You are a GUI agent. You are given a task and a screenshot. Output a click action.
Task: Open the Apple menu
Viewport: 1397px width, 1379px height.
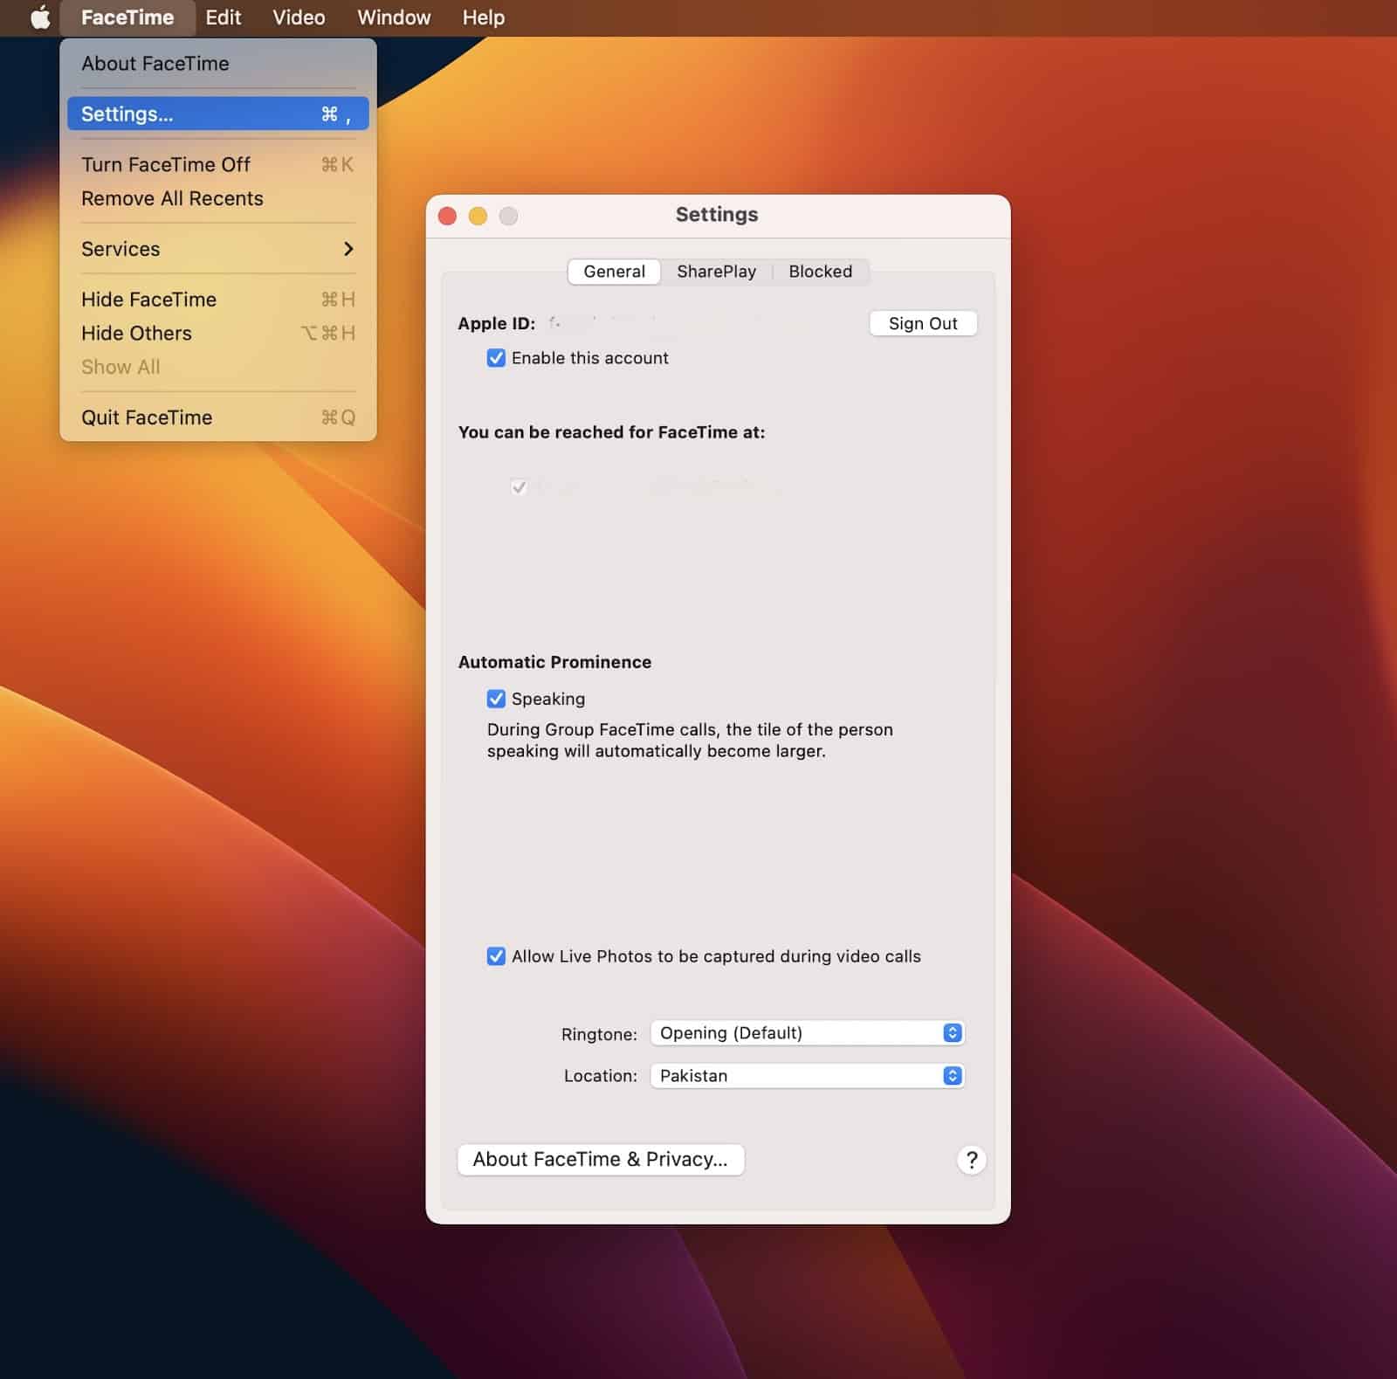point(40,17)
